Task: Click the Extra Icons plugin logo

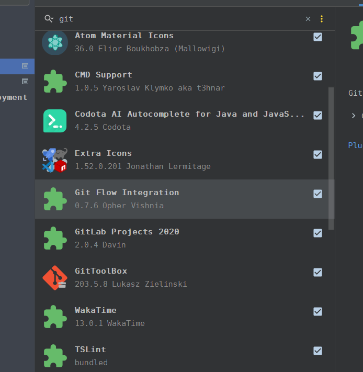Action: coord(55,160)
